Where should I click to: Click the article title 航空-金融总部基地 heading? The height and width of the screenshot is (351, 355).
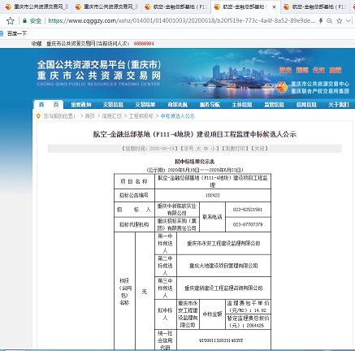pyautogui.click(x=195, y=134)
